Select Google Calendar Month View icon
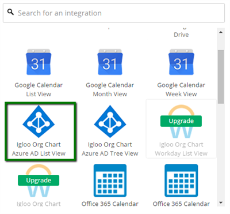 110,62
